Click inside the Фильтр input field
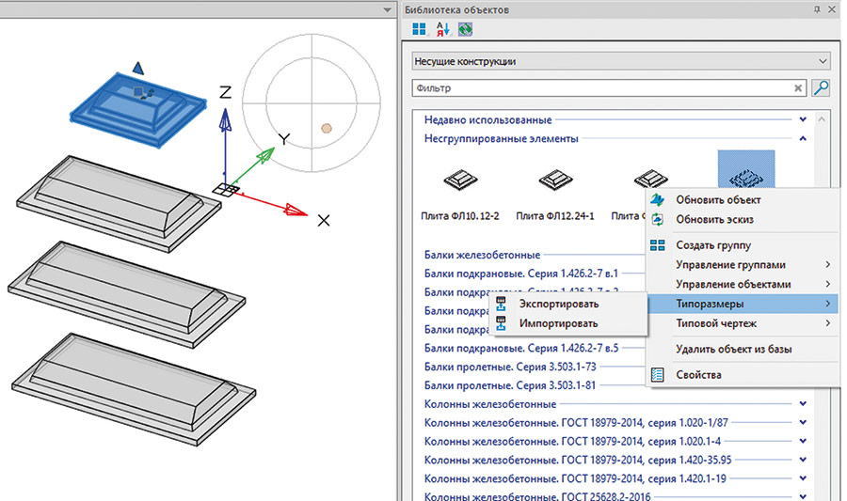 coord(602,88)
